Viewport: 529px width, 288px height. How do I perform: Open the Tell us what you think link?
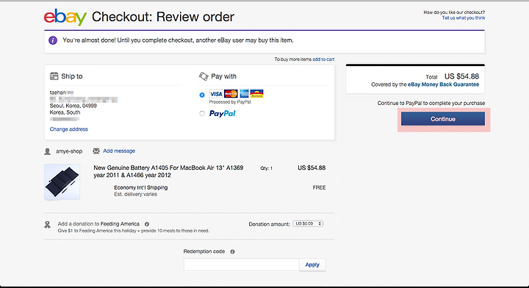pos(464,18)
